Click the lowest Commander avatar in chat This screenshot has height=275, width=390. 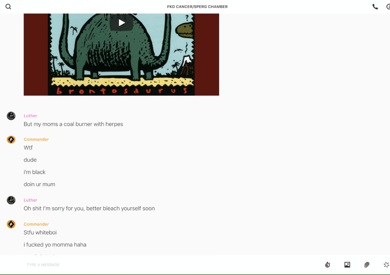(11, 224)
